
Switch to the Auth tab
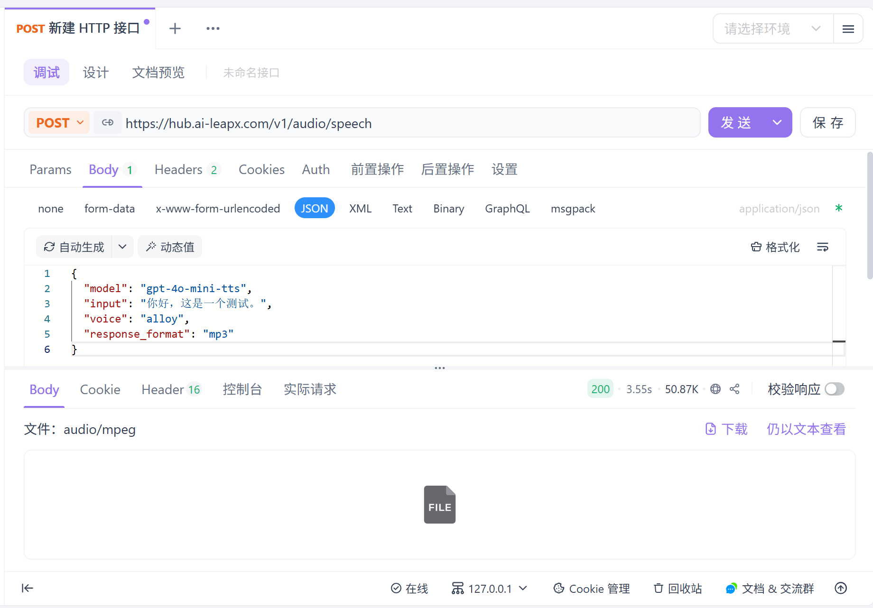point(316,170)
